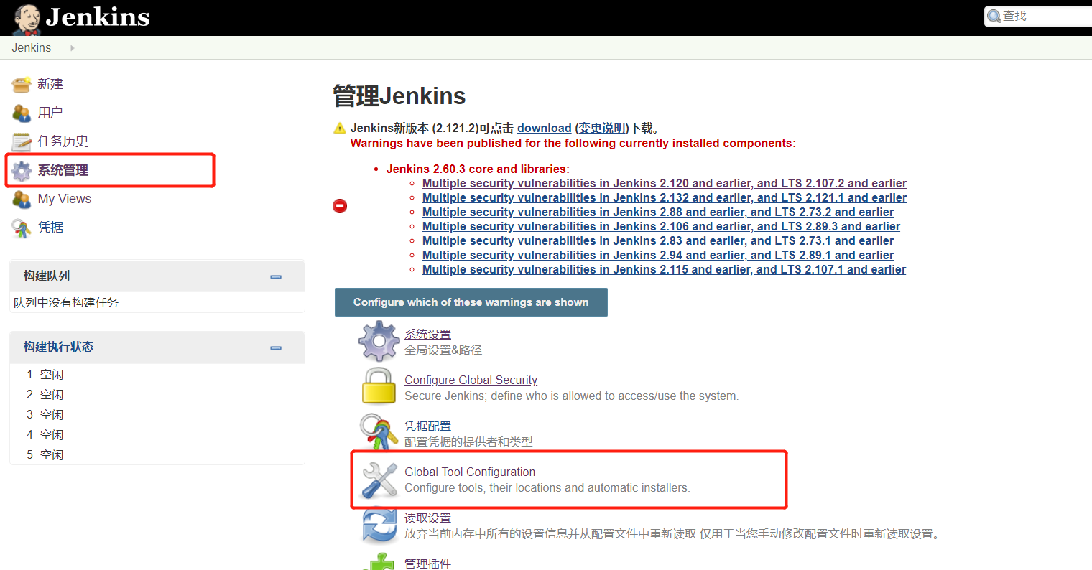Click executor 3 空闲 row
This screenshot has width=1092, height=570.
point(157,414)
